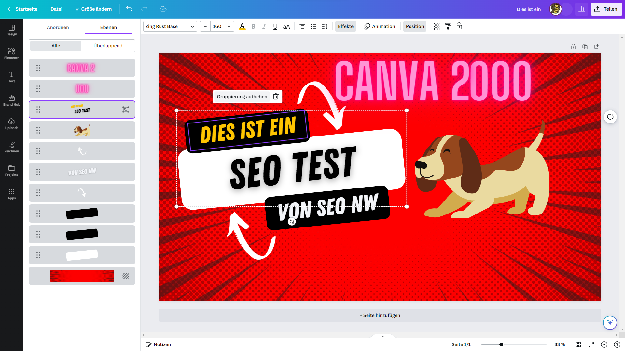Open the Zing Rust Base font dropdown
Viewport: 625px width, 351px height.
(x=170, y=26)
